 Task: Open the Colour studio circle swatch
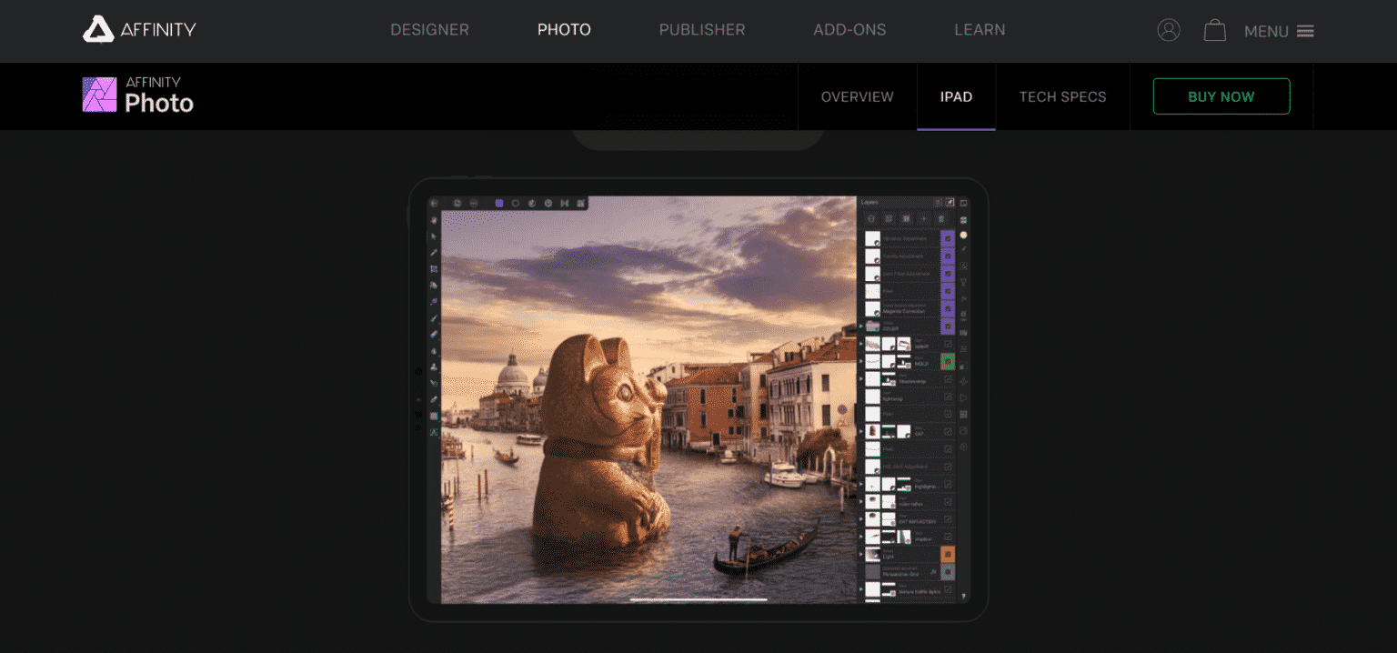963,235
